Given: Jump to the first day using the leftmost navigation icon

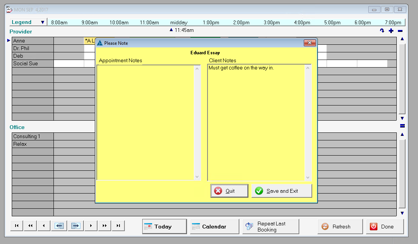Looking at the screenshot, I should [16, 225].
